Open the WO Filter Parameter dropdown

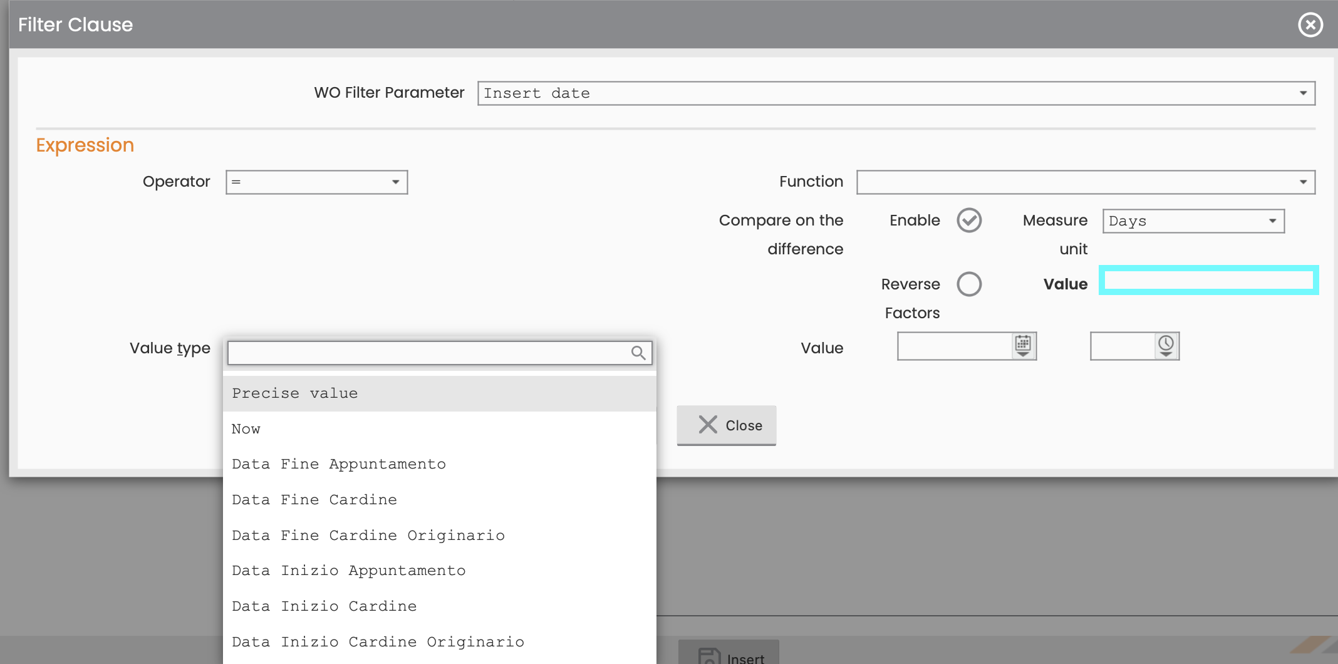[x=896, y=93]
